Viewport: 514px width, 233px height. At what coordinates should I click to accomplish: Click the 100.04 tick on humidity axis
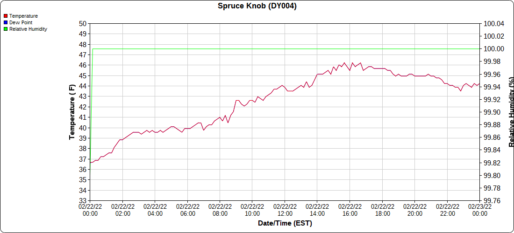pyautogui.click(x=494, y=24)
